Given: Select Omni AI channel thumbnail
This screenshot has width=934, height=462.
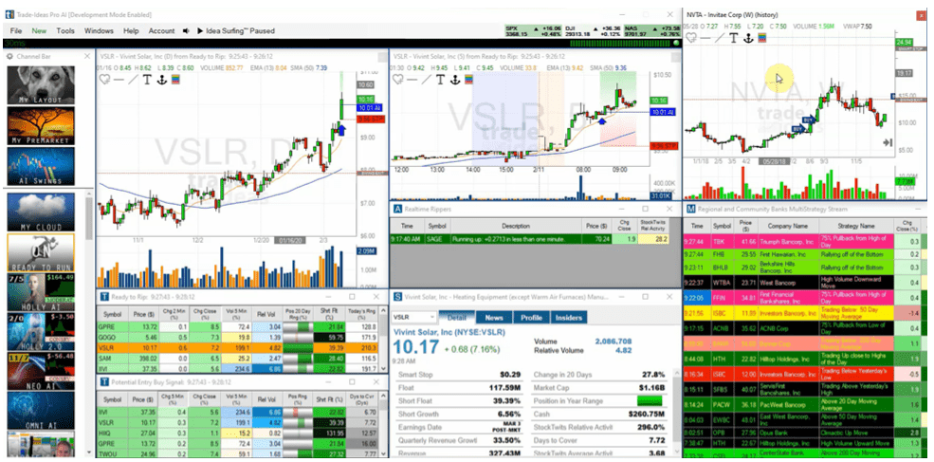Looking at the screenshot, I should 41,411.
